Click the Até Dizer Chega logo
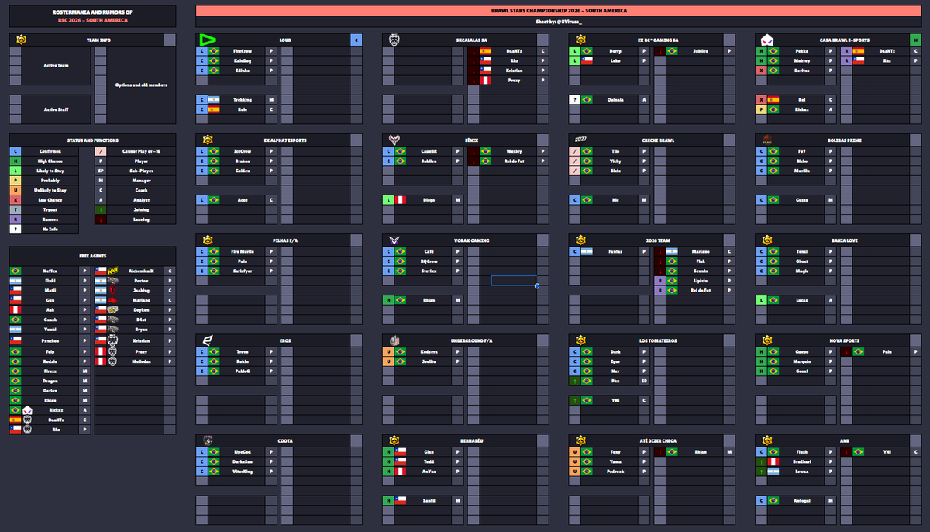The height and width of the screenshot is (532, 930). (580, 440)
